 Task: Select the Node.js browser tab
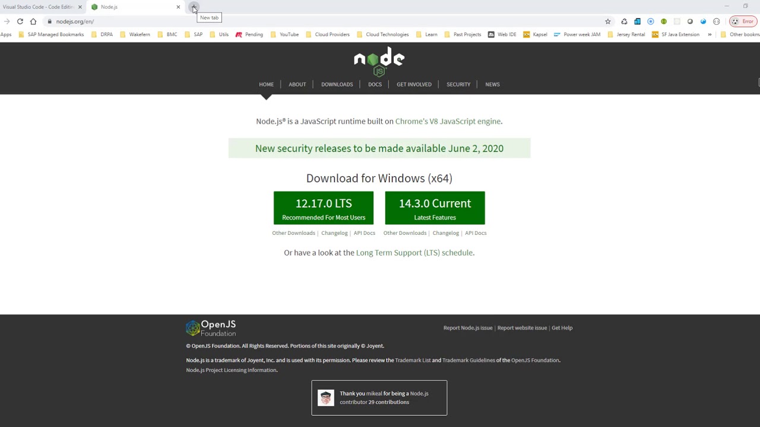136,7
